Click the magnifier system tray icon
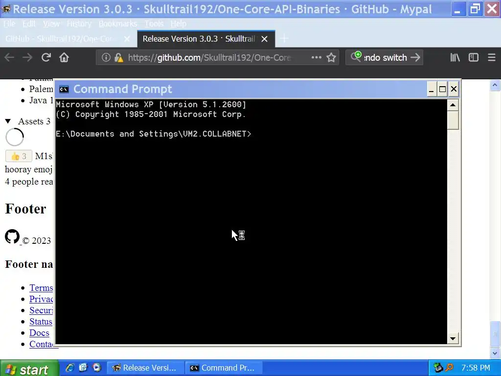Image resolution: width=501 pixels, height=376 pixels. click(450, 368)
